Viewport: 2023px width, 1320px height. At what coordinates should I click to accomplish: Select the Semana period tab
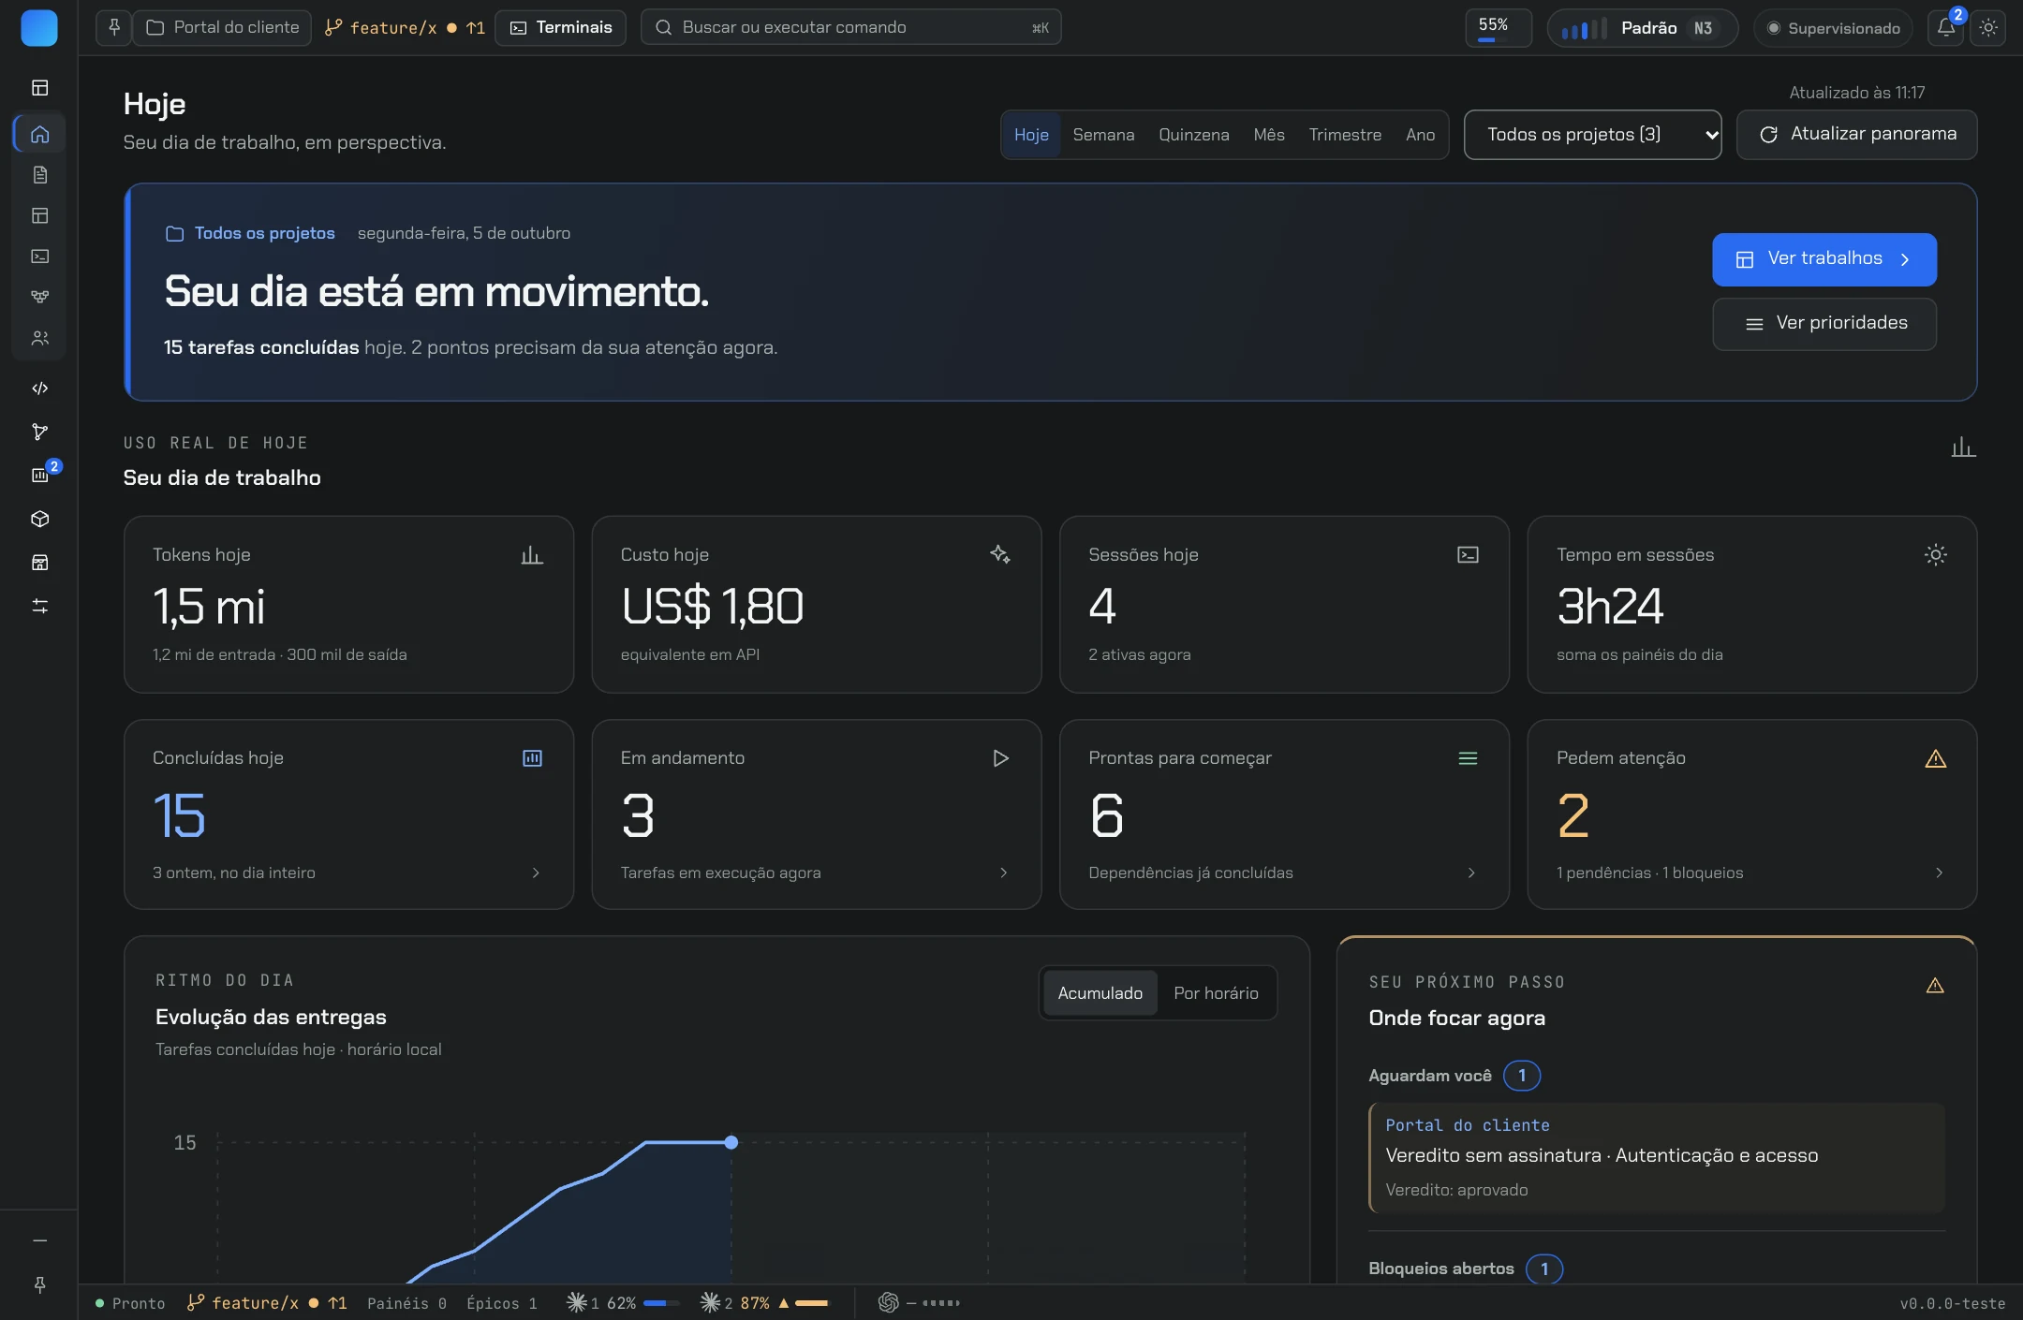[1103, 135]
